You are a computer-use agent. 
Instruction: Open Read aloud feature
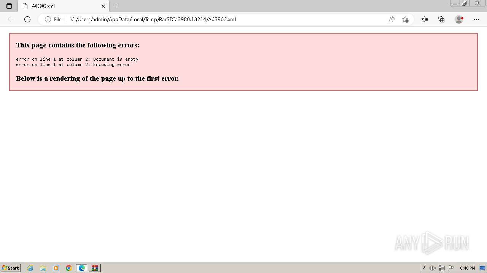pos(392,19)
